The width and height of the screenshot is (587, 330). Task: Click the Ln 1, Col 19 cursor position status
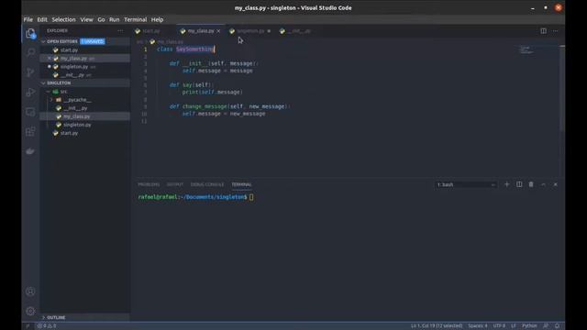pyautogui.click(x=437, y=326)
